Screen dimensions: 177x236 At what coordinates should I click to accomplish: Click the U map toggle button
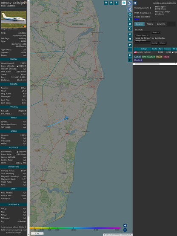coord(106,3)
